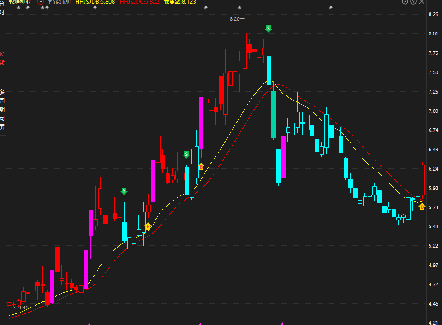Click the star marker below the HHJSJDB label

click(95, 7)
